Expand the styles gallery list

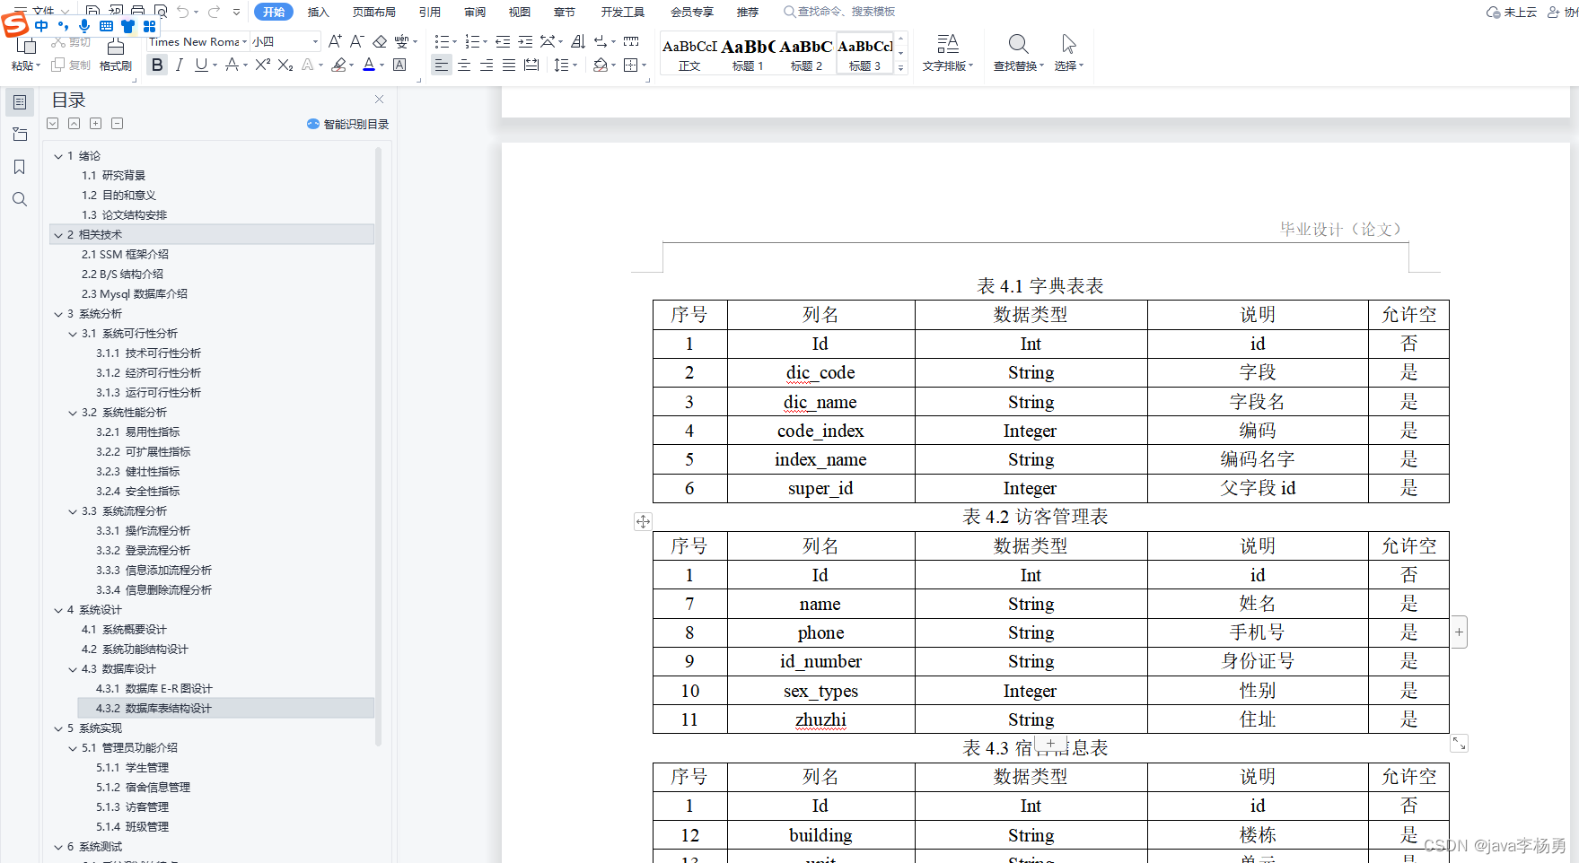[x=901, y=68]
